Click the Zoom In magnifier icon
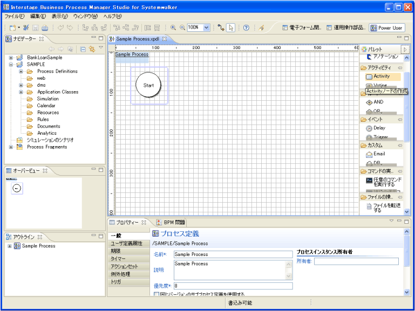The image size is (415, 311). 173,27
